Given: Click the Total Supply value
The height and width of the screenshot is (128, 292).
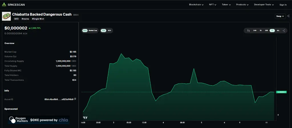Looking at the screenshot, I should (x=66, y=66).
